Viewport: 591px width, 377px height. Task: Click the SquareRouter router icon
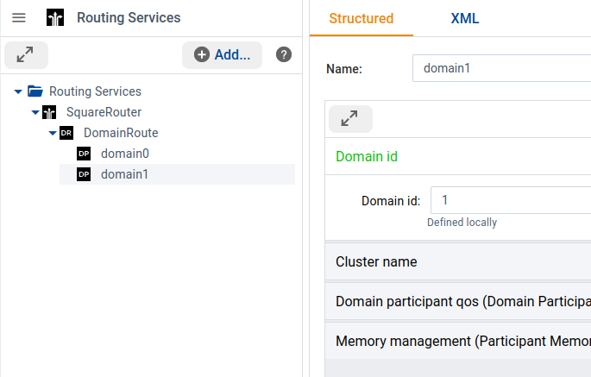click(x=49, y=112)
